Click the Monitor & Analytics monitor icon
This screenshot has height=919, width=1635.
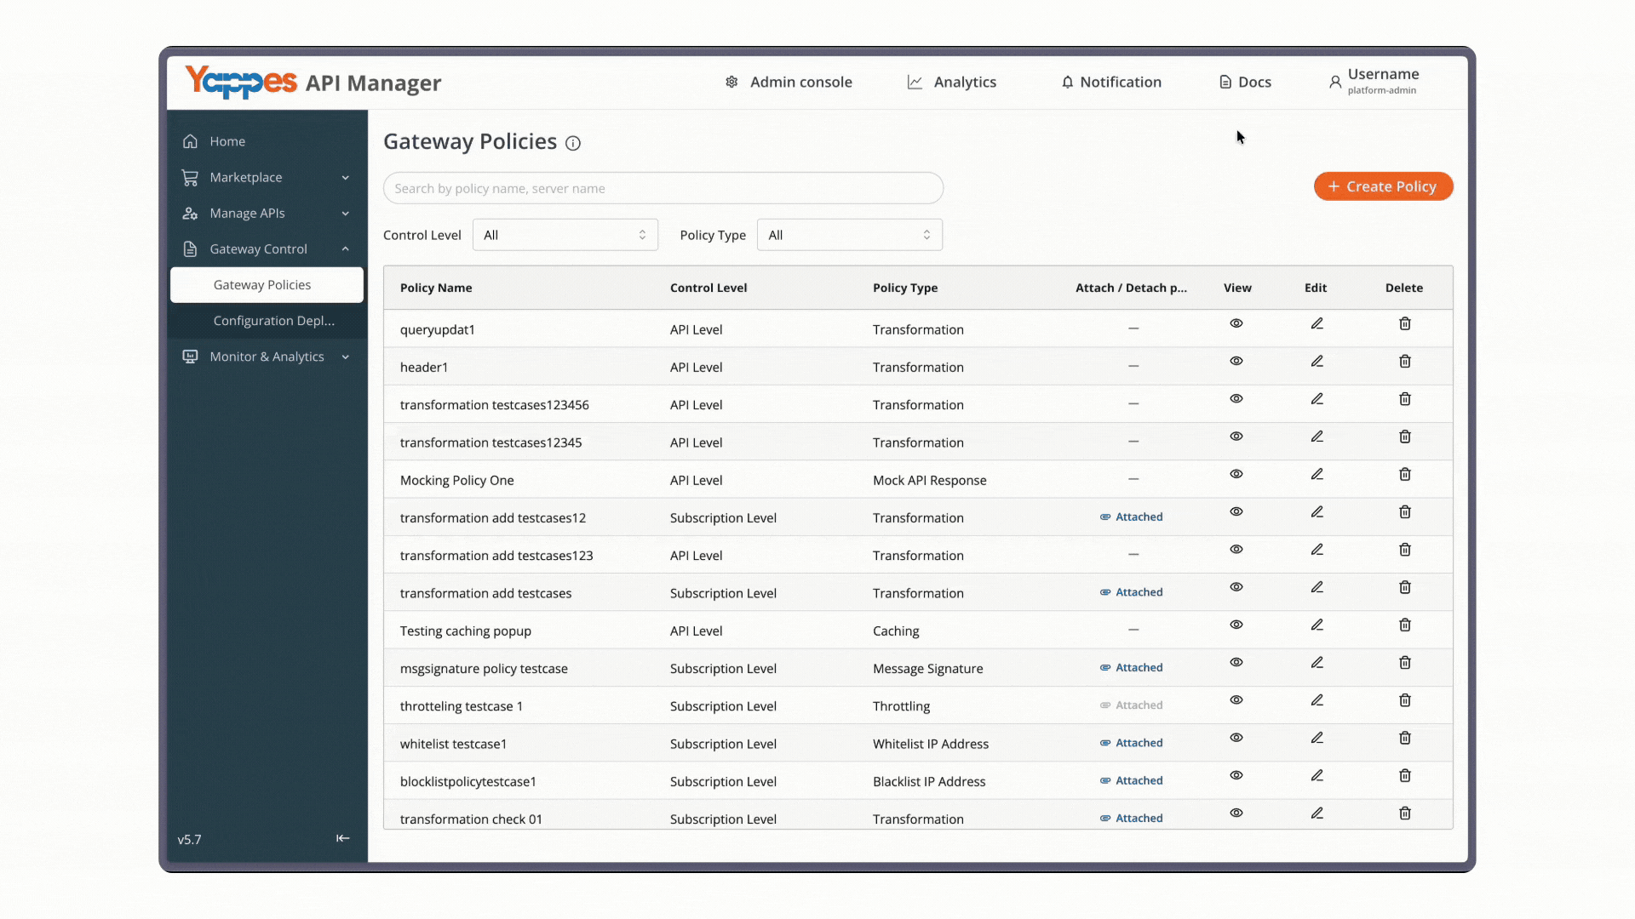point(190,357)
